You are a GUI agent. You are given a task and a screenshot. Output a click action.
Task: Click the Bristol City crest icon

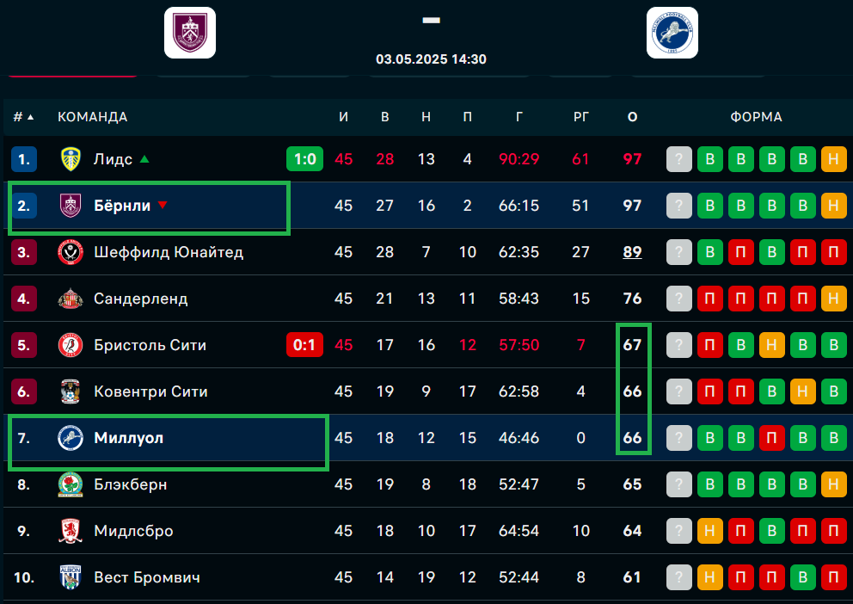71,345
